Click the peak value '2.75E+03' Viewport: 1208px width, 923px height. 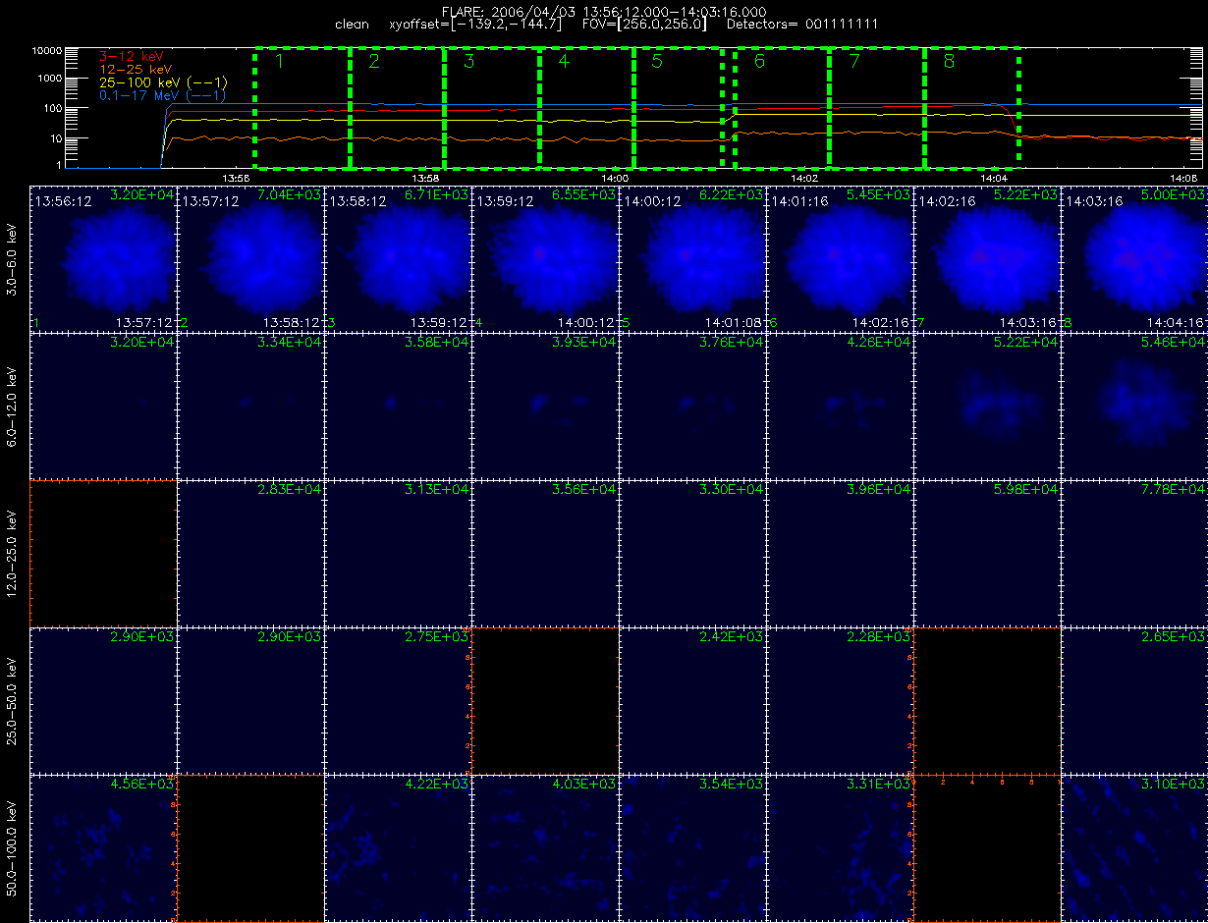[437, 636]
